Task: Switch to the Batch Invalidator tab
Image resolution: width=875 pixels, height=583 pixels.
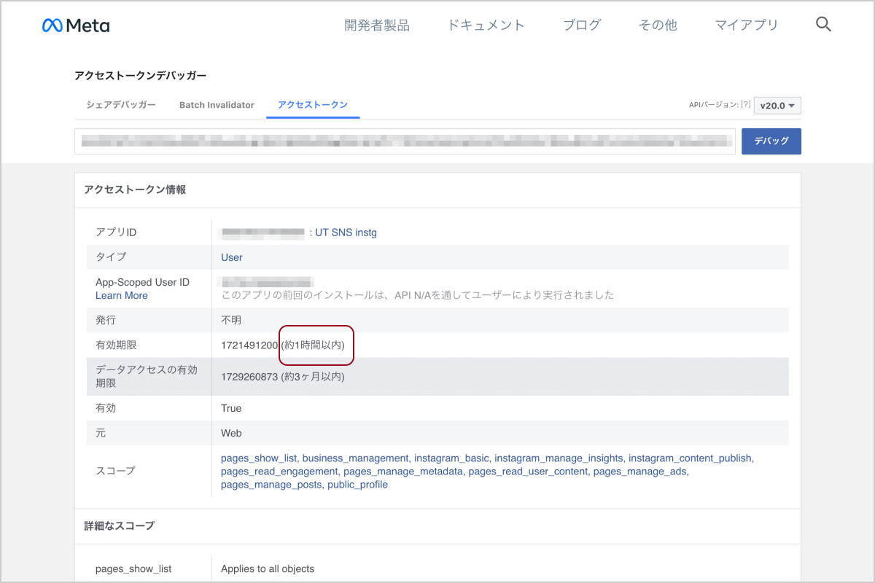Action: 217,105
